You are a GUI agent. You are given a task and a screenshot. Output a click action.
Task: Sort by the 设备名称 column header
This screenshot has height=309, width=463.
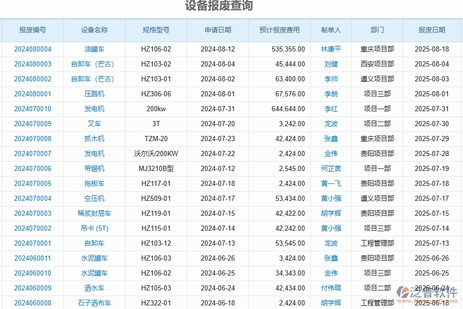tap(94, 30)
